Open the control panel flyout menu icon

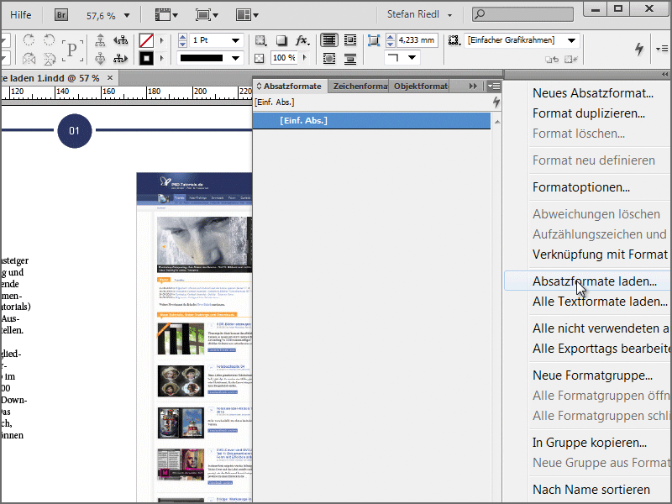[x=662, y=49]
